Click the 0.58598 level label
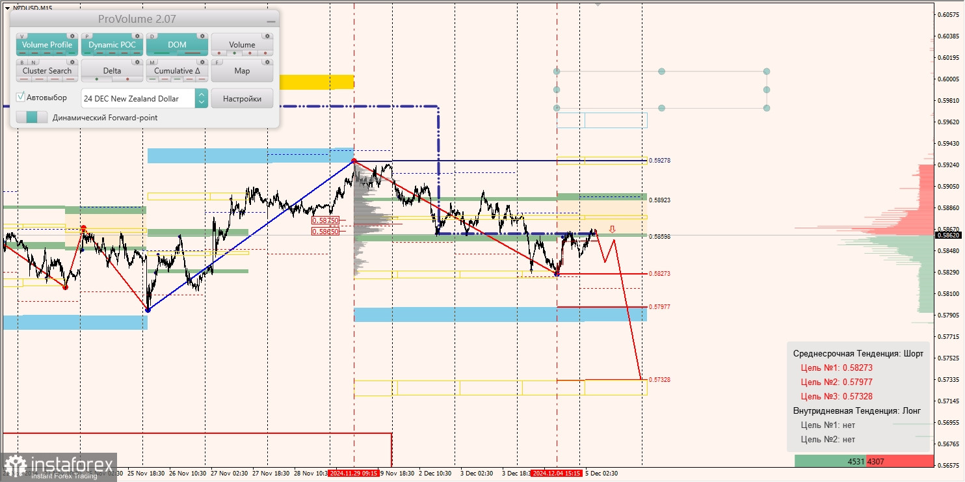 coord(660,237)
